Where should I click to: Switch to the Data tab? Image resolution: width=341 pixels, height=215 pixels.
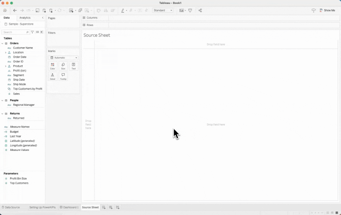(7, 18)
